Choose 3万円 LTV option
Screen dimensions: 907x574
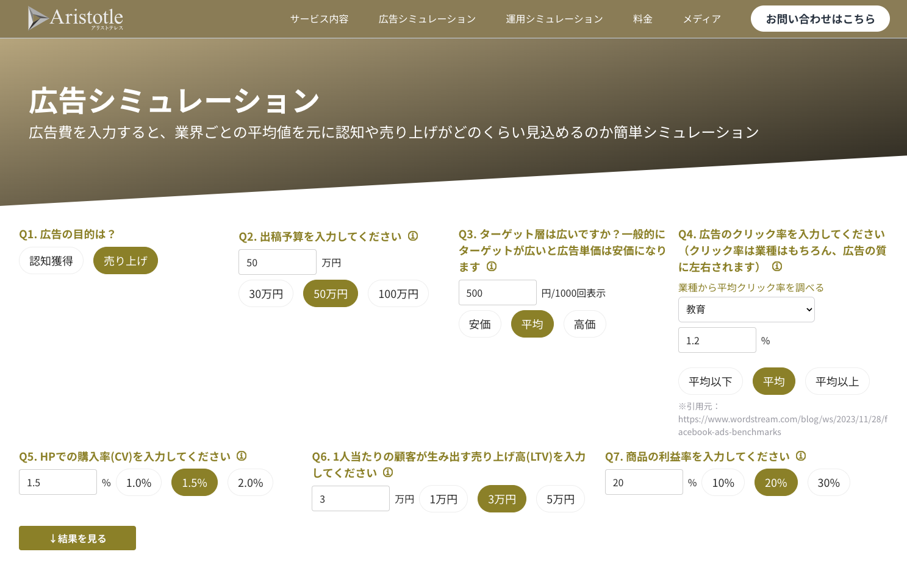pos(502,499)
